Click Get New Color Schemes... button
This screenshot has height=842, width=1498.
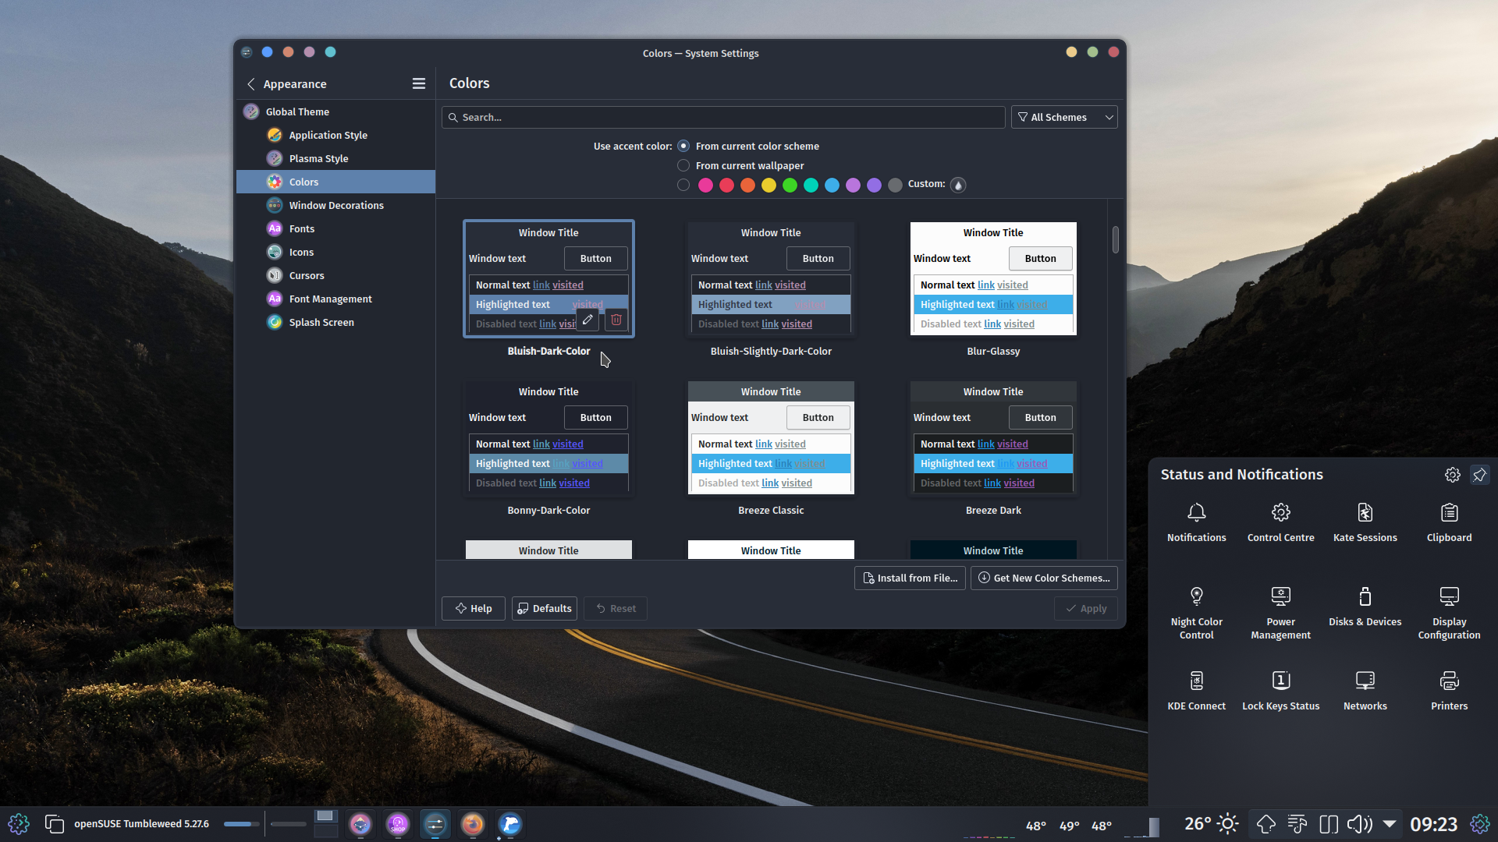click(1044, 578)
